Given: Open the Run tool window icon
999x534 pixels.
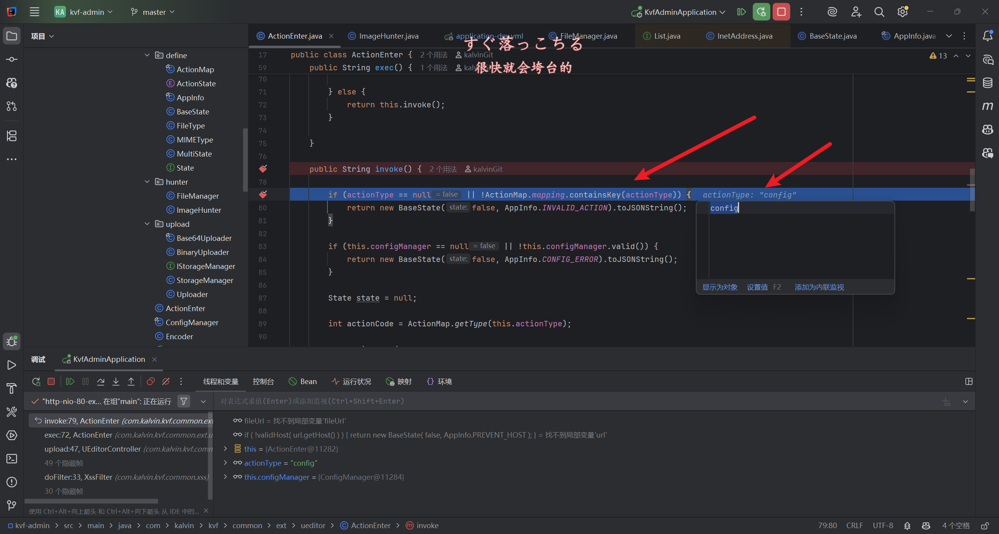Looking at the screenshot, I should click(x=12, y=365).
